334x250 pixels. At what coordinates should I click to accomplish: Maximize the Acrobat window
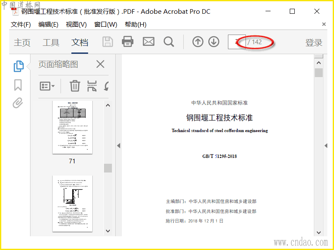coord(292,11)
